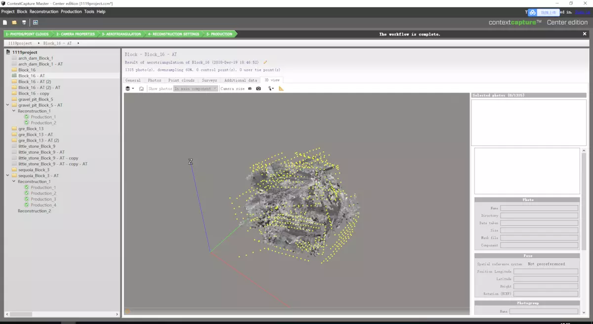This screenshot has width=593, height=324.
Task: Take a snapshot with the camera icon
Action: click(258, 89)
